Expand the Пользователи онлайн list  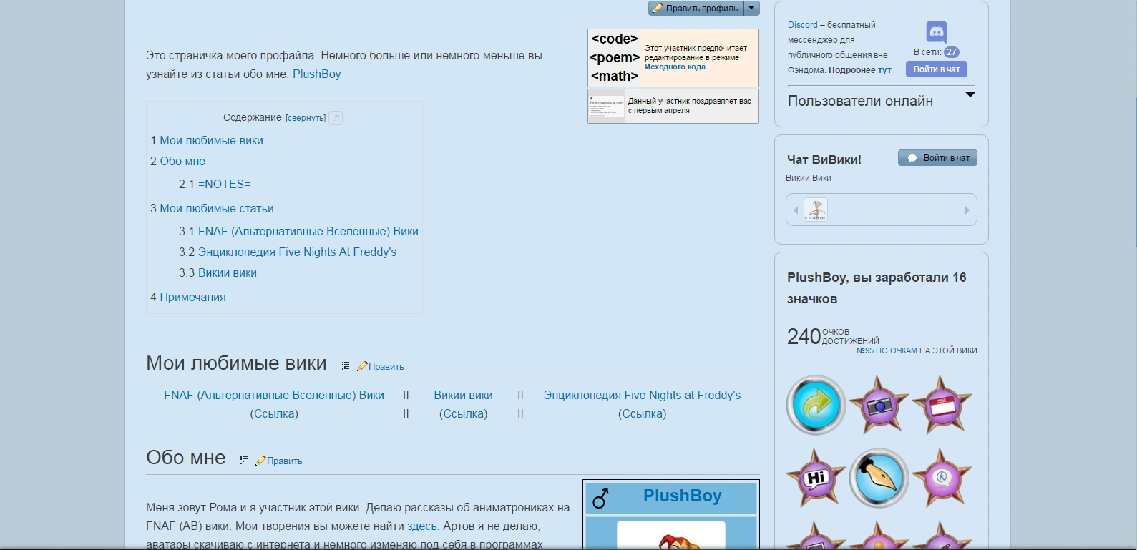(x=970, y=94)
